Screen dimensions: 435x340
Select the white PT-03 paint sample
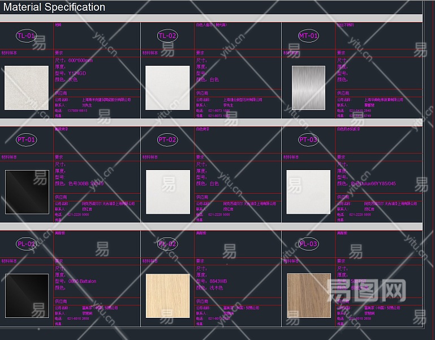308,192
